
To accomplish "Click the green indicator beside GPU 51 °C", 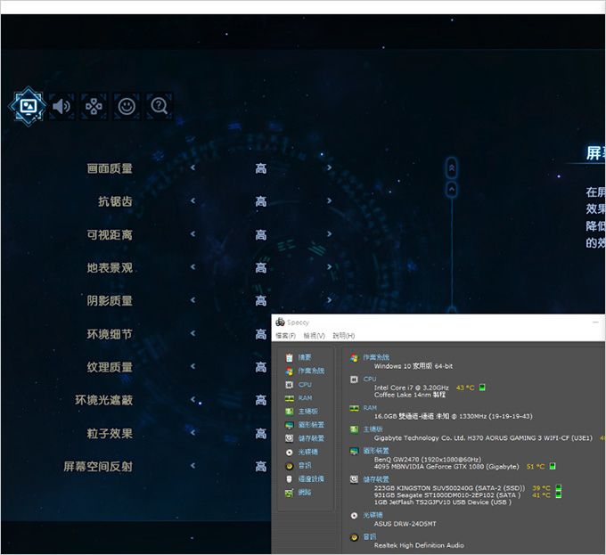I will click(553, 467).
